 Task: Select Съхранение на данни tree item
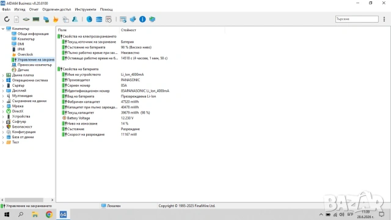pos(29,101)
